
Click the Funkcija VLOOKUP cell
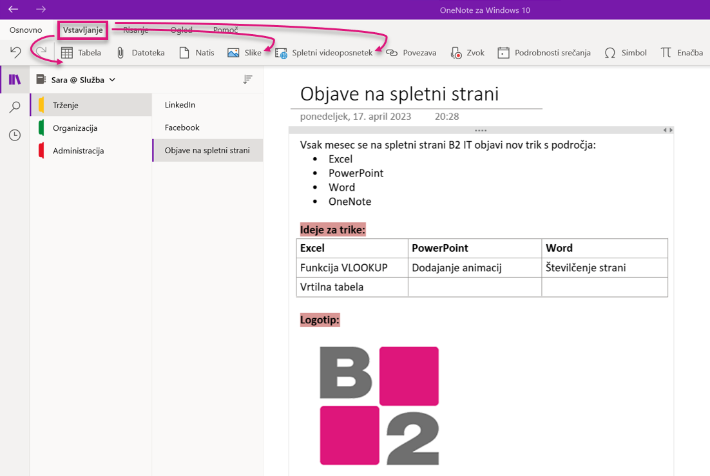(352, 268)
